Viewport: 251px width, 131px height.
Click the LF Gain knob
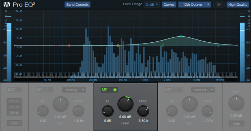(x=61, y=104)
